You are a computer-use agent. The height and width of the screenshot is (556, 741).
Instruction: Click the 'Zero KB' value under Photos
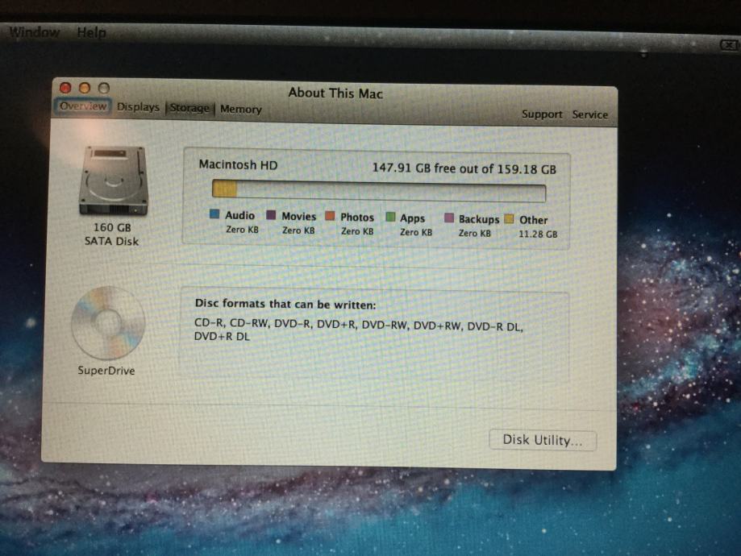[x=358, y=231]
